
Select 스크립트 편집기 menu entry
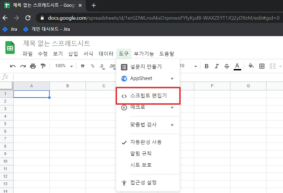(x=148, y=96)
